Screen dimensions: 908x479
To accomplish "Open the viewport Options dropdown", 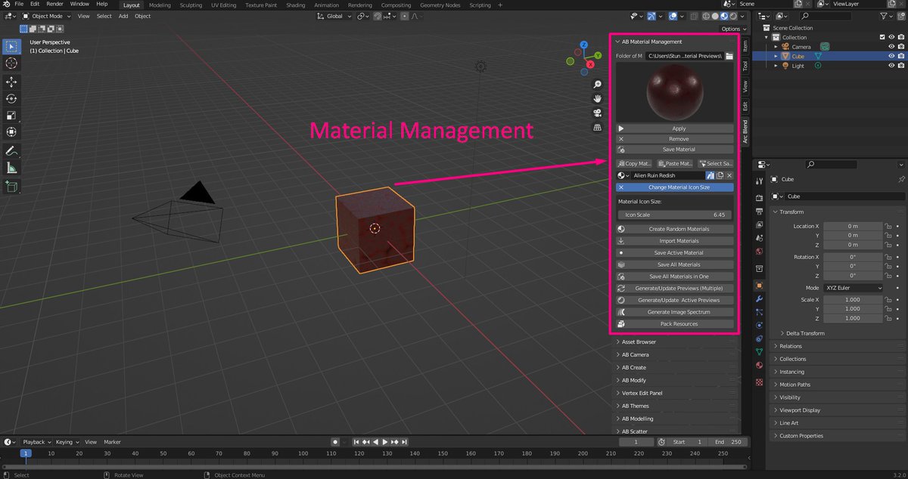I will point(732,29).
